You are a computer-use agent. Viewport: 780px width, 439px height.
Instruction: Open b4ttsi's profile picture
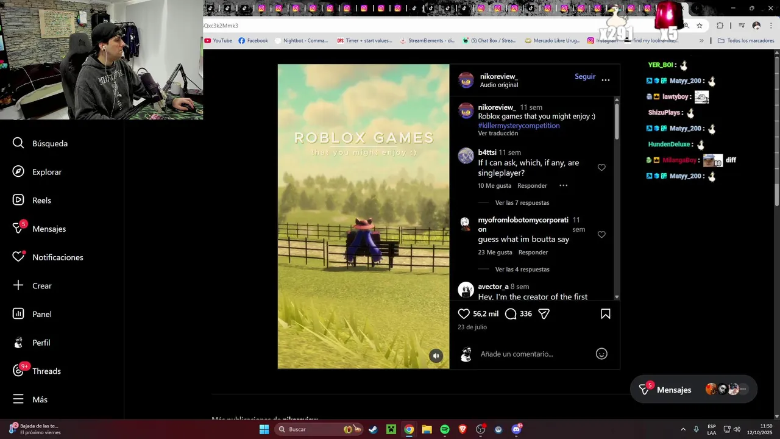[x=466, y=155]
